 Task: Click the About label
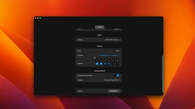tap(80, 91)
